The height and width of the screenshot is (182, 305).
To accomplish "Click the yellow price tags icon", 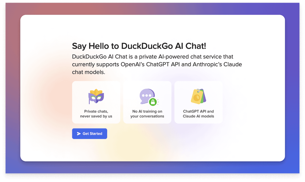I will coord(198,96).
